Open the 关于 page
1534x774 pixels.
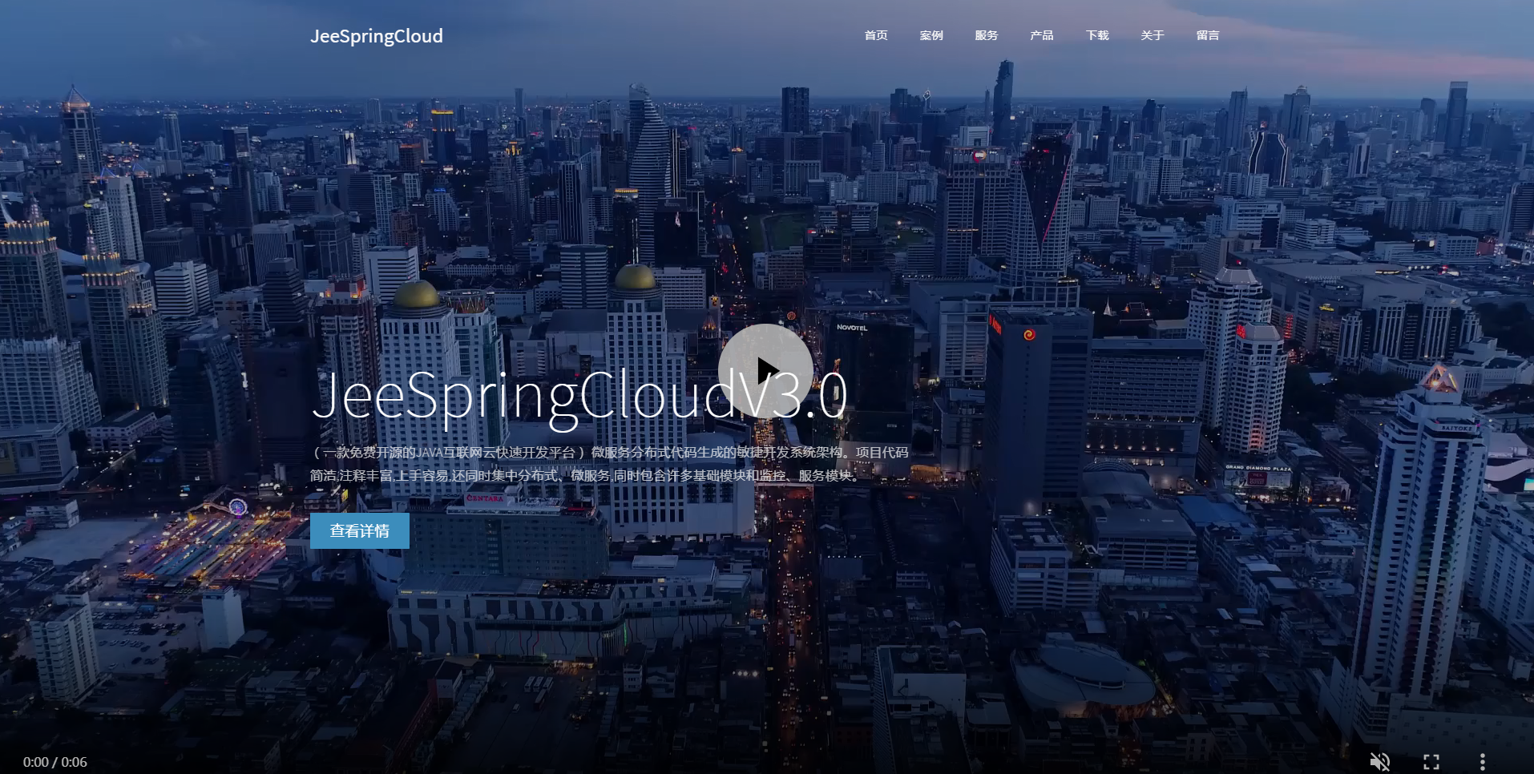click(1152, 35)
